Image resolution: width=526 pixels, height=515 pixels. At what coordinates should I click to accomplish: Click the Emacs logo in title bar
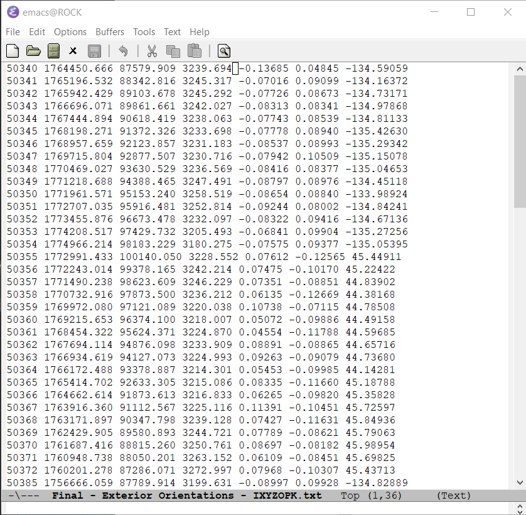click(13, 12)
